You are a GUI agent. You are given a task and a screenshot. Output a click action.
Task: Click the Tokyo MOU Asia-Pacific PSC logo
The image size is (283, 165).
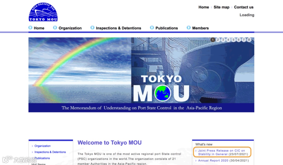[43, 12]
